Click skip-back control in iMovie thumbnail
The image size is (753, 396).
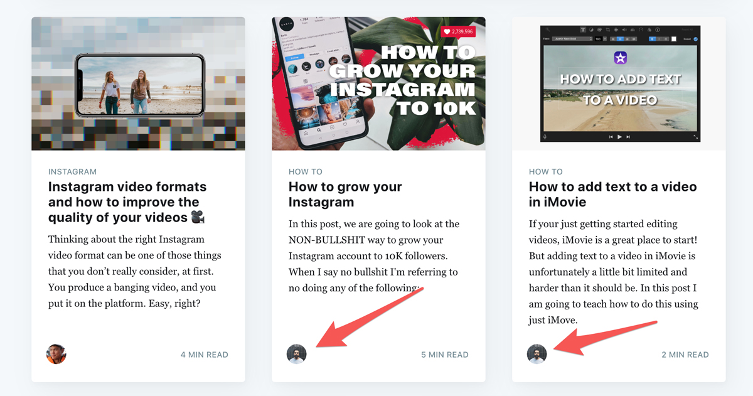point(612,137)
